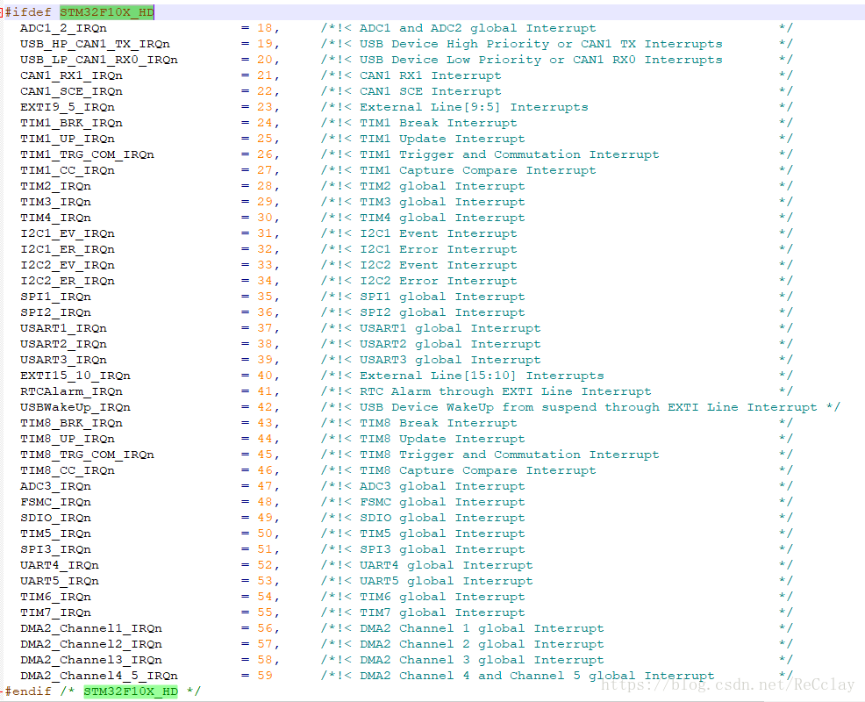Click USART3_IRQn enum name
865x702 pixels.
coord(63,360)
